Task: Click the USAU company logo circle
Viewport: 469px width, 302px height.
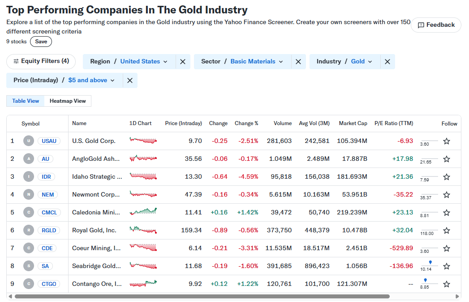Action: (x=29, y=141)
